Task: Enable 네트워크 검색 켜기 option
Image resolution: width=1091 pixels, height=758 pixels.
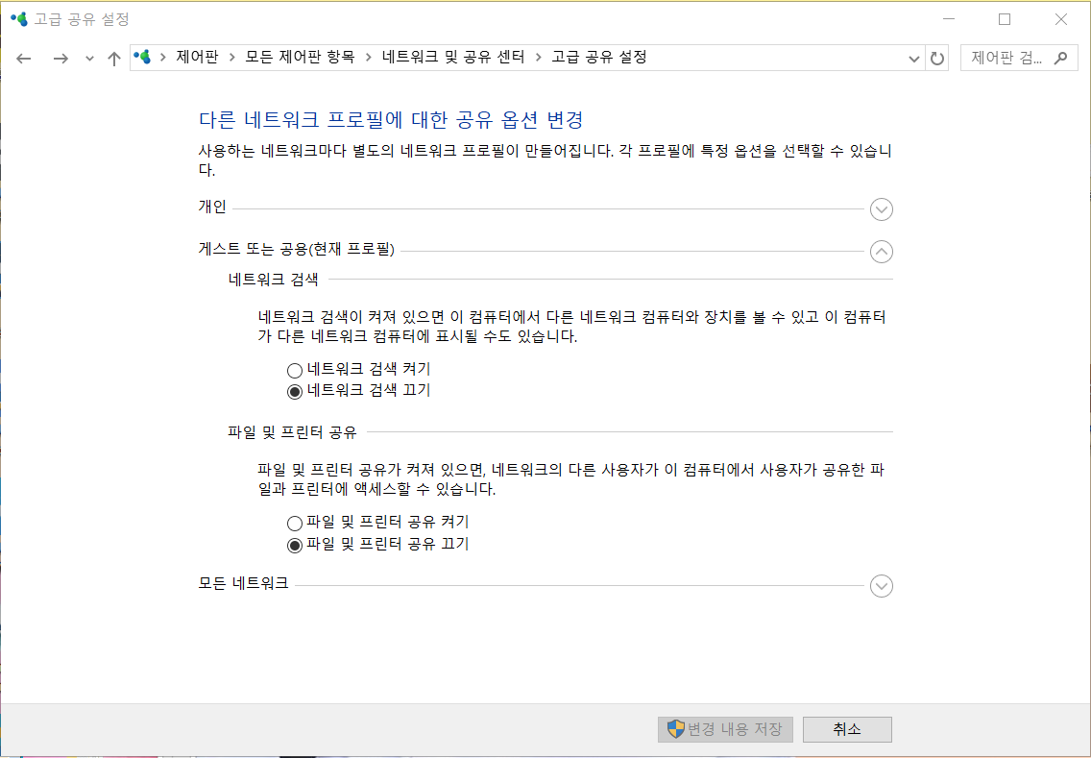Action: click(294, 369)
